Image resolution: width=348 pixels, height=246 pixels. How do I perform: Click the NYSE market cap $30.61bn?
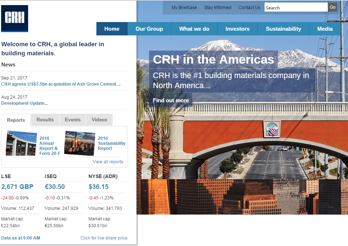[98, 225]
